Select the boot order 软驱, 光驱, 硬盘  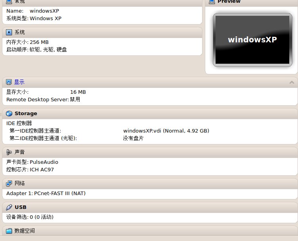click(48, 50)
